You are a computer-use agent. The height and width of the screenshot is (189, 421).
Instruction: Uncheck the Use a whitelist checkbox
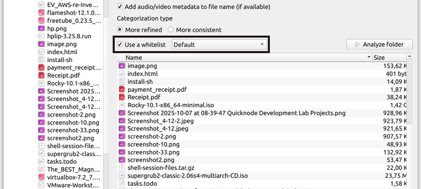(x=120, y=45)
